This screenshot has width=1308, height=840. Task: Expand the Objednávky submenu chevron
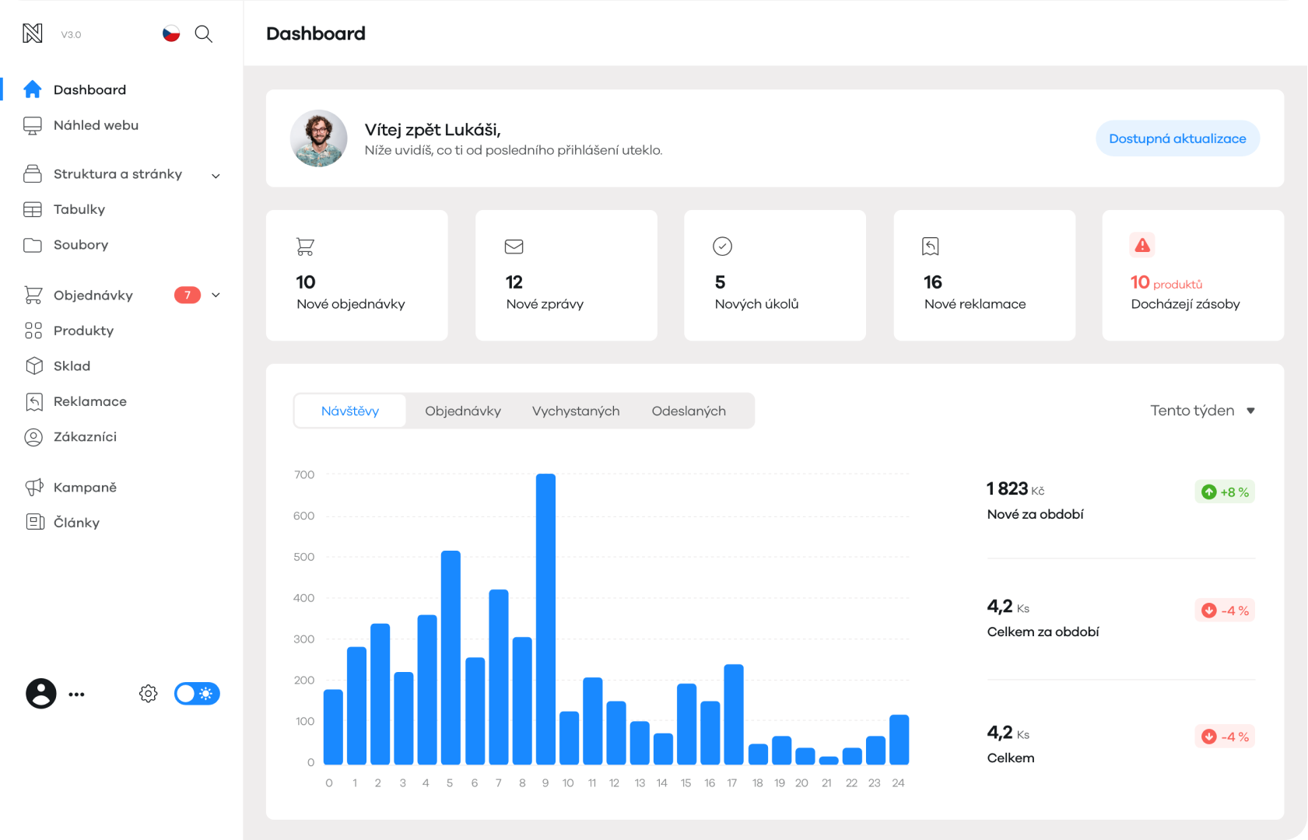coord(216,296)
